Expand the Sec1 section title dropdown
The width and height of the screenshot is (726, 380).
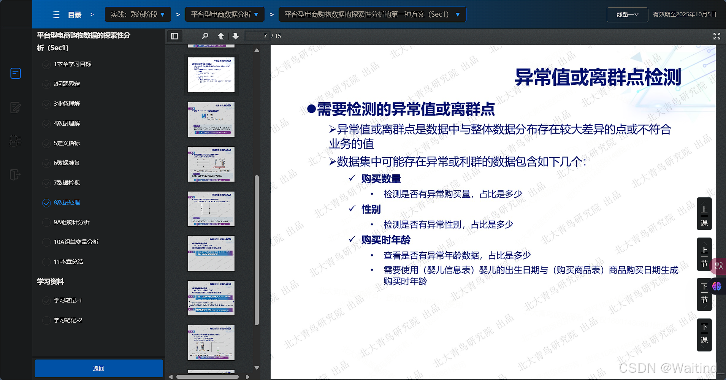373,14
